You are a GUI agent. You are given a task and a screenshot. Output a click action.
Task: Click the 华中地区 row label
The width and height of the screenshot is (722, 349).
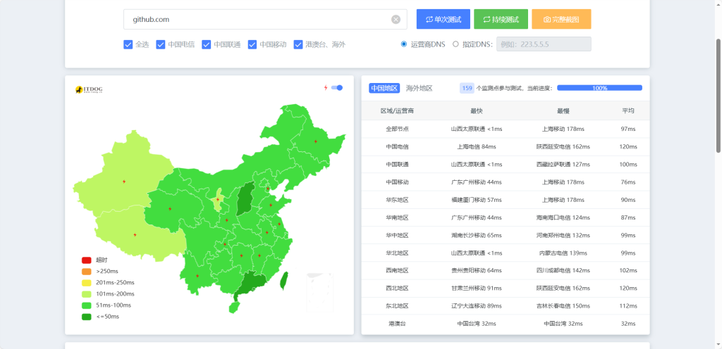tap(398, 235)
